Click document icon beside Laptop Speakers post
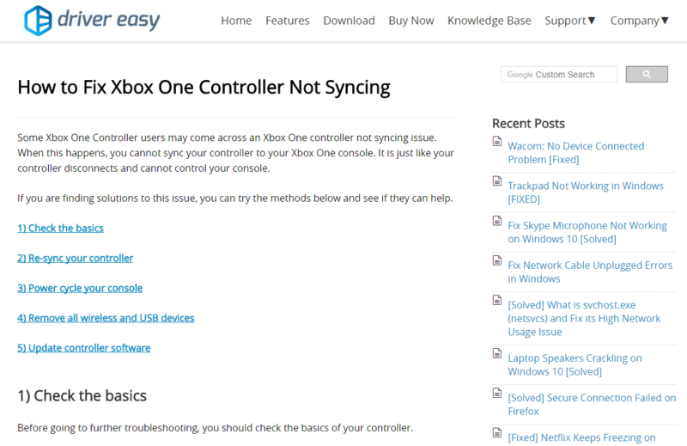The image size is (687, 446). click(497, 353)
